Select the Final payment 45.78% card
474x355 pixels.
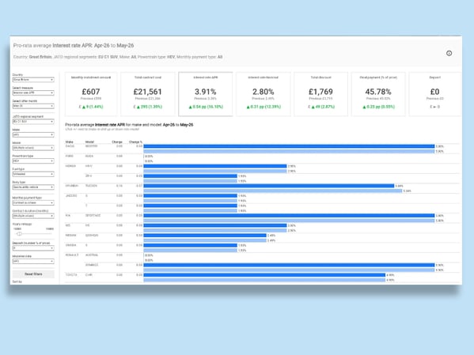pyautogui.click(x=378, y=94)
